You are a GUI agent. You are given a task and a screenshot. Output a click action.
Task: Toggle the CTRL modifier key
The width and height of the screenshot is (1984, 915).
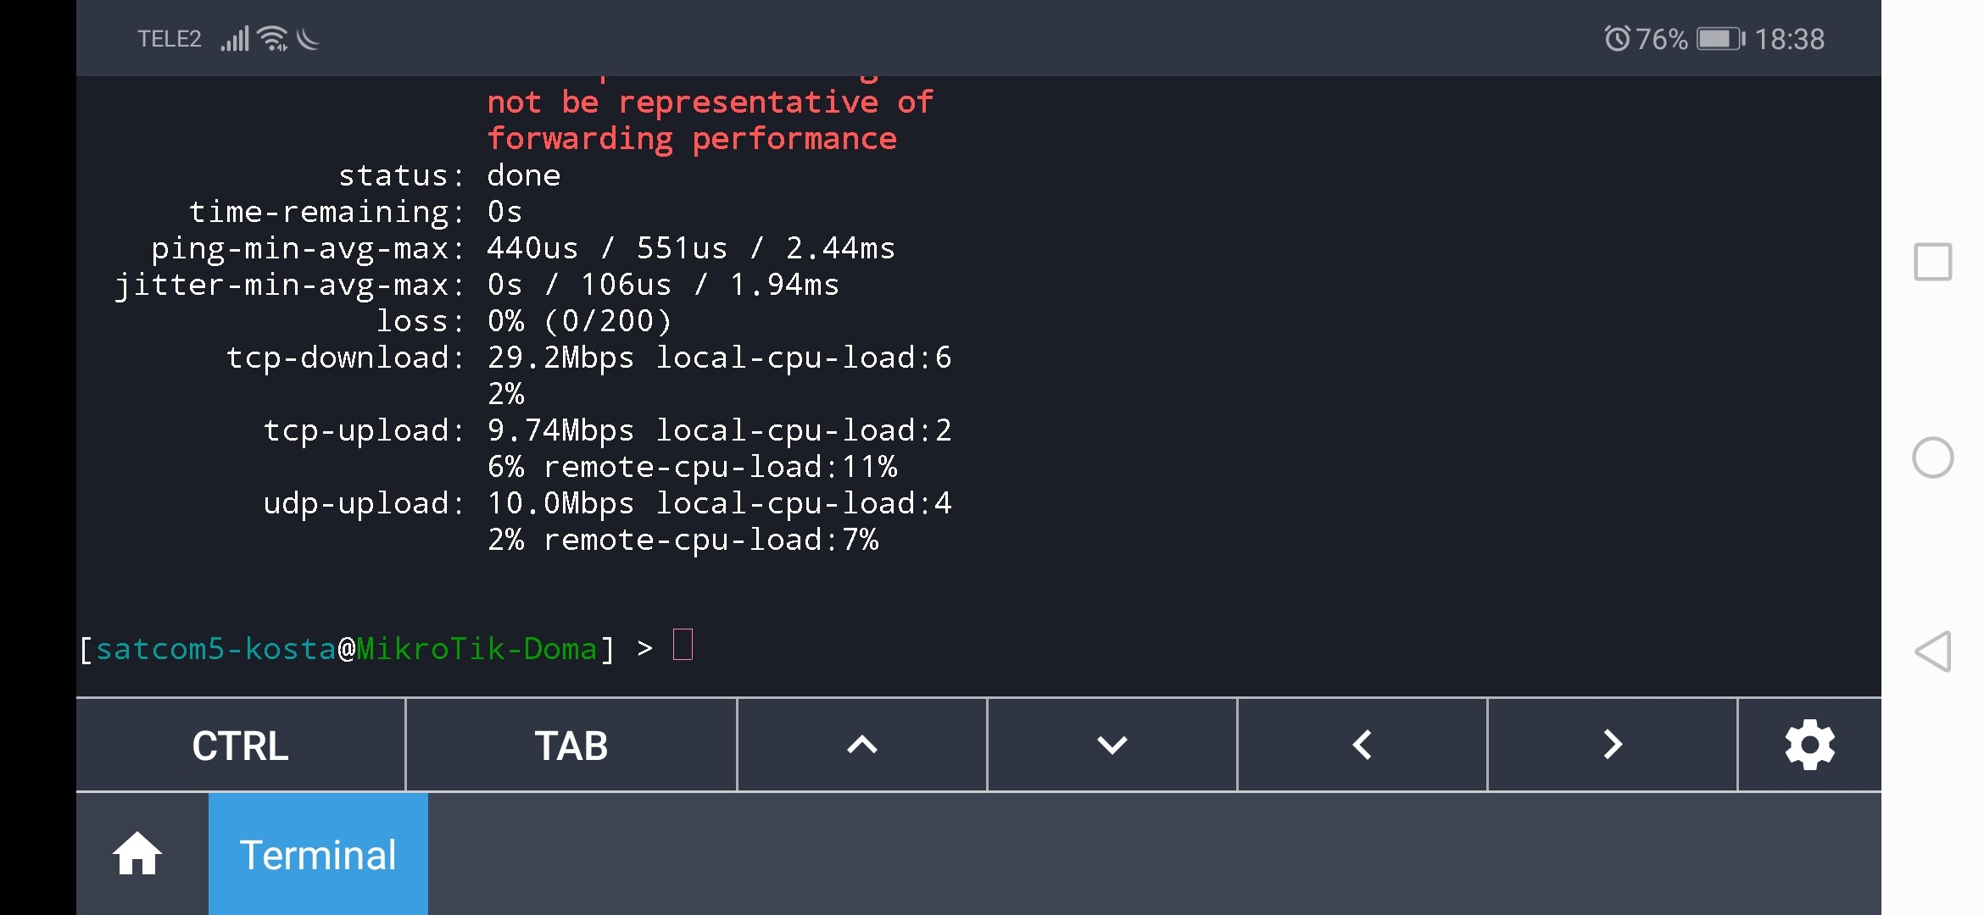tap(240, 746)
